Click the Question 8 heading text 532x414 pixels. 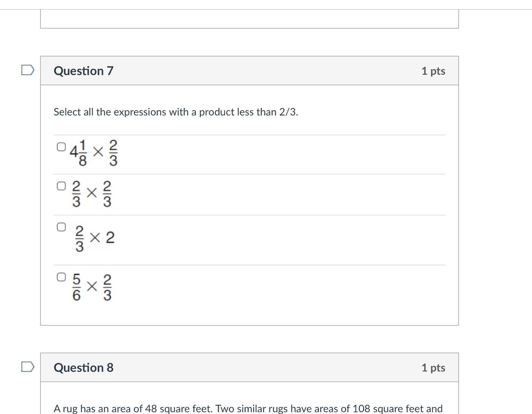(84, 367)
